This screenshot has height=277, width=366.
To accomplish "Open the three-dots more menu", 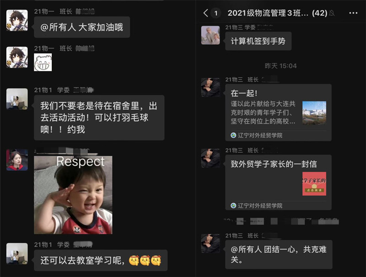I will (x=353, y=13).
